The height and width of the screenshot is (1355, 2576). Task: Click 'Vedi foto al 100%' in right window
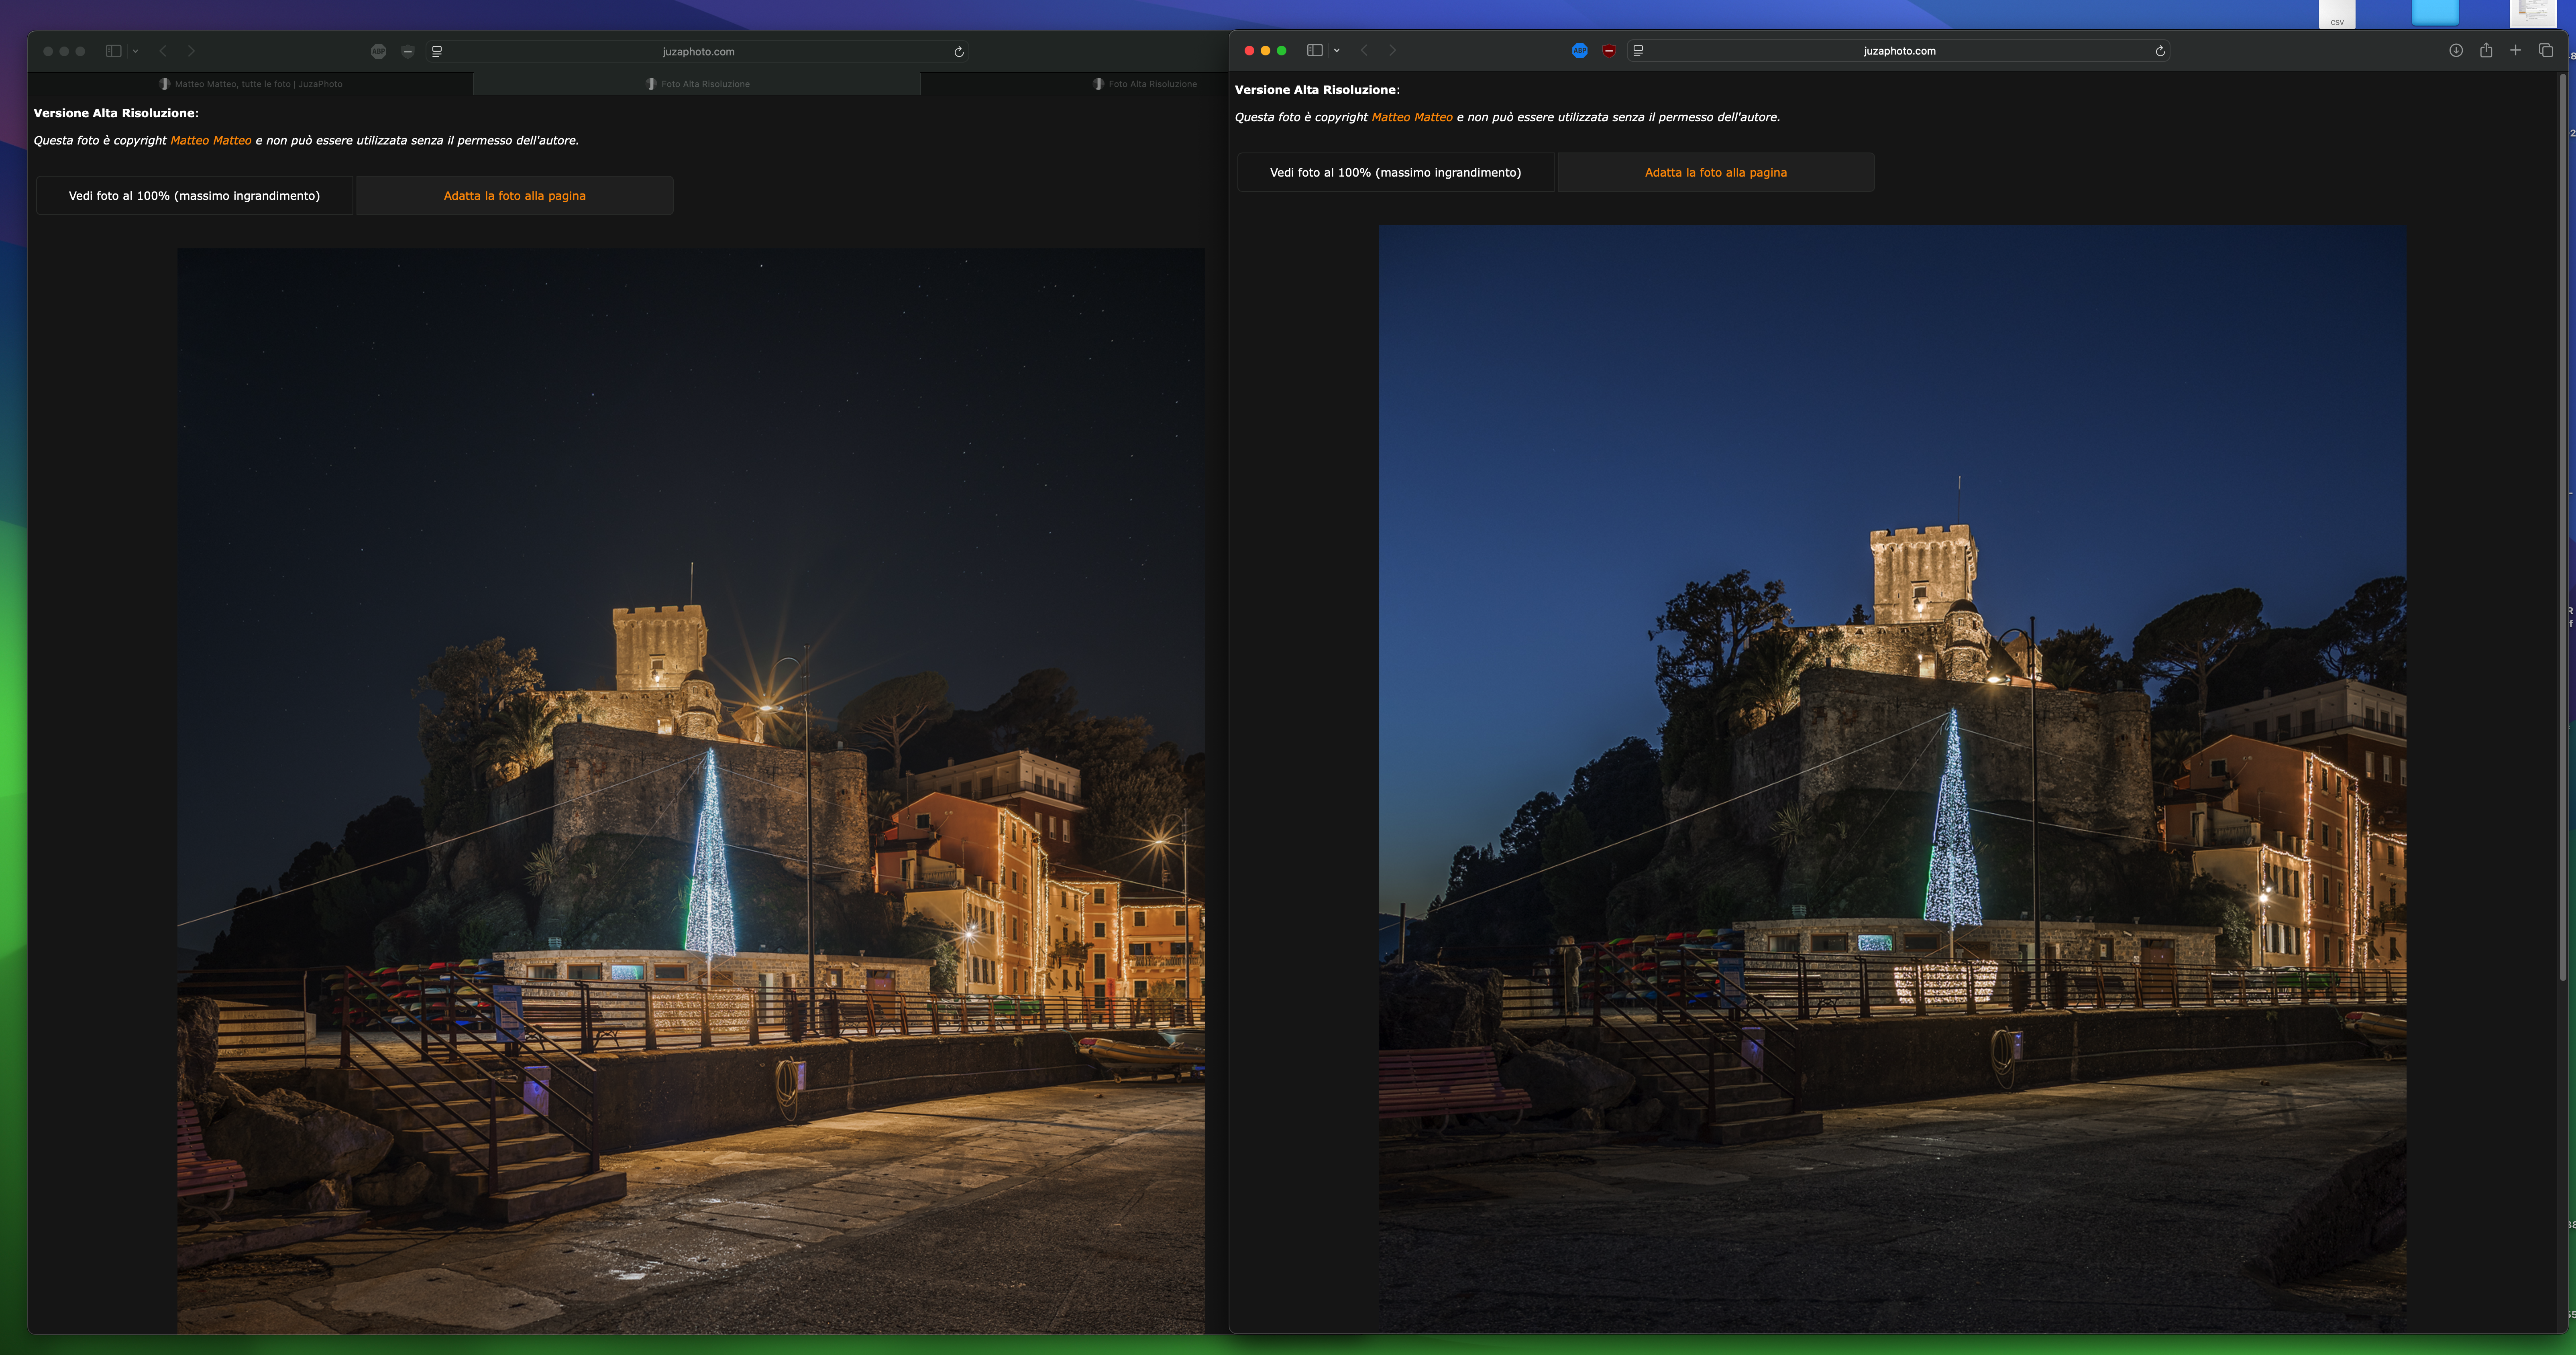[x=1395, y=172]
